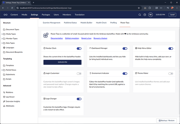Click the Environment Indicator arrows icon
The height and width of the screenshot is (124, 180).
[x=90, y=73]
